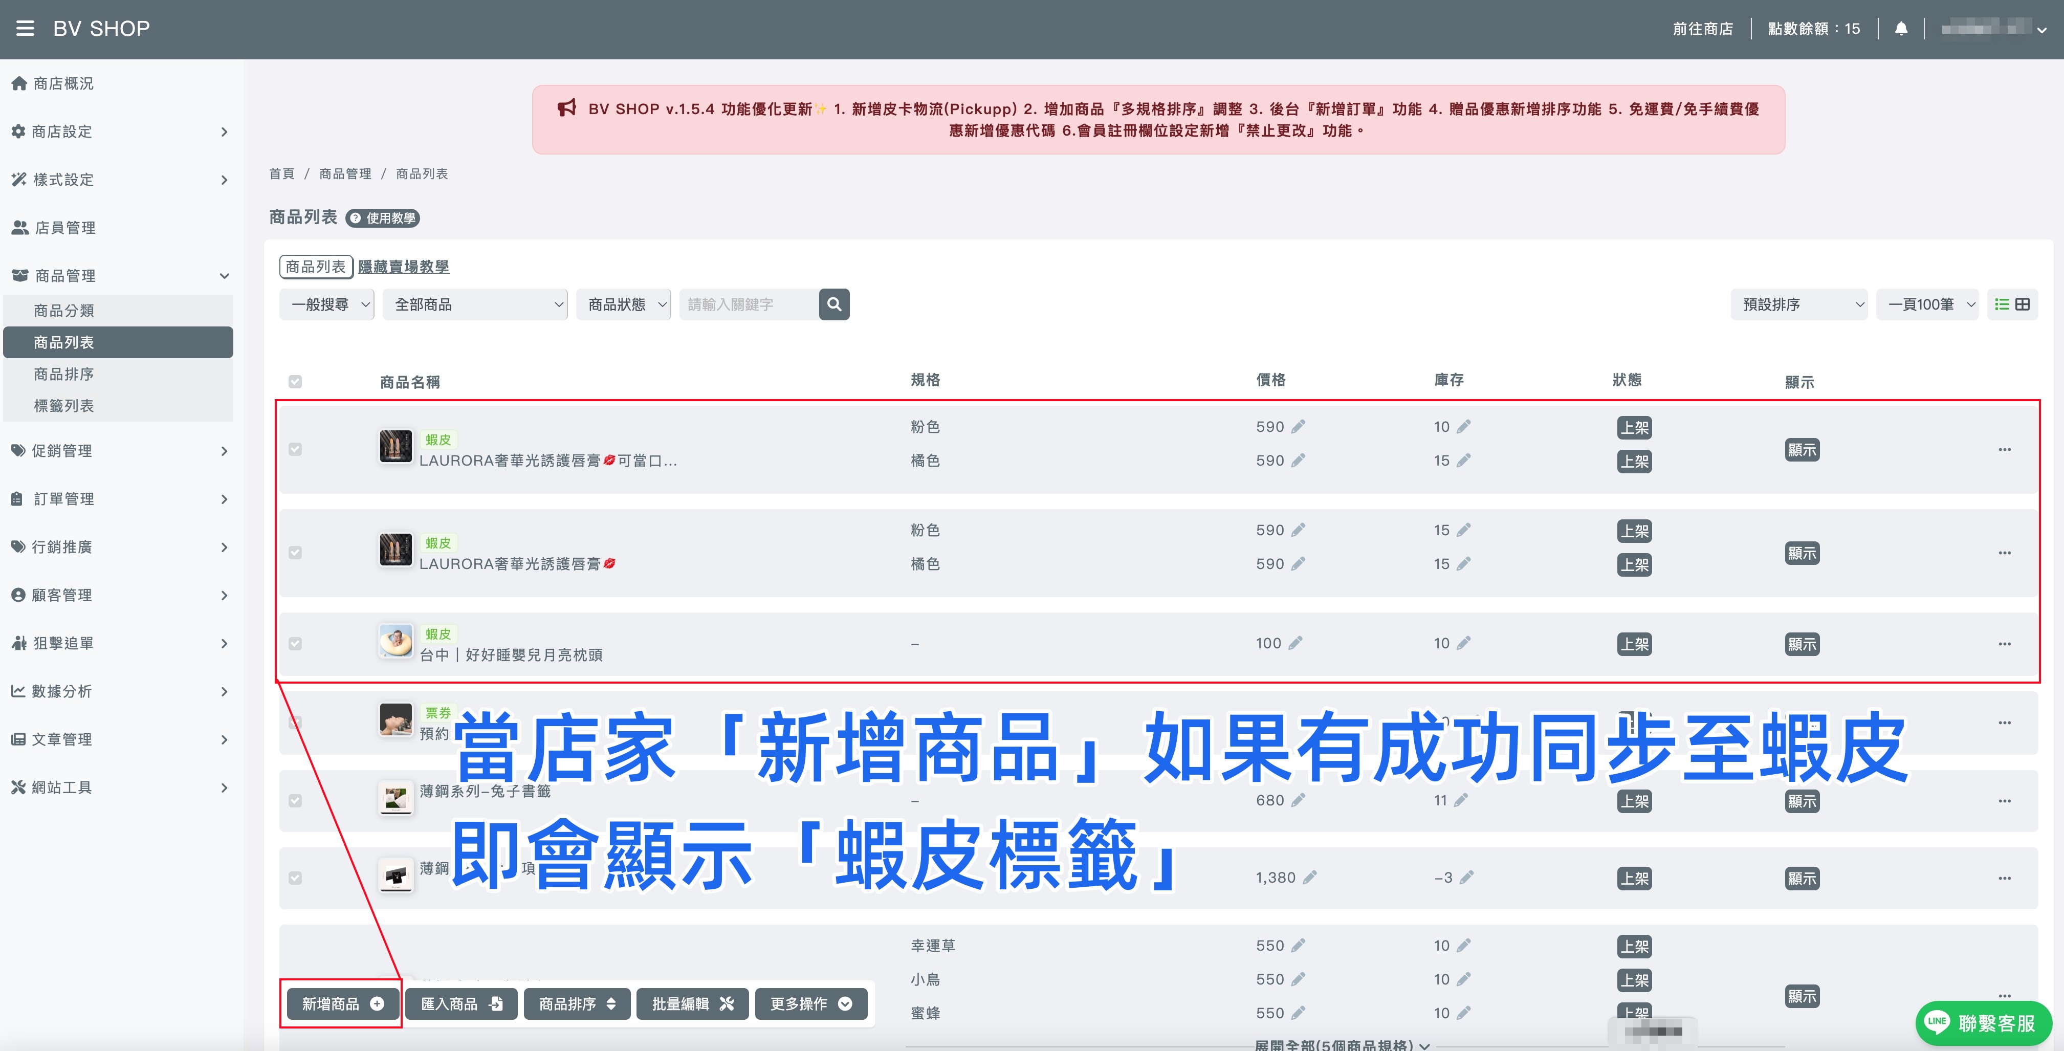Open the hamburger menu next to BV SHOP
Viewport: 2064px width, 1051px height.
[x=25, y=29]
